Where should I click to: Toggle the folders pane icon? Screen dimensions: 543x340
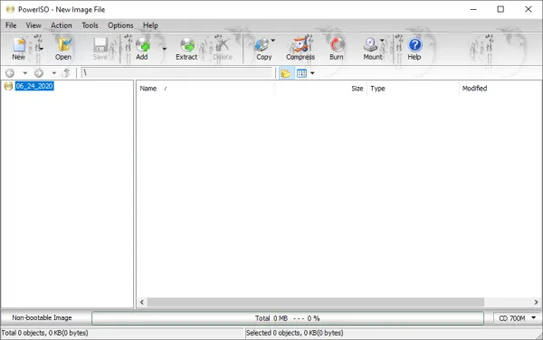pos(285,73)
